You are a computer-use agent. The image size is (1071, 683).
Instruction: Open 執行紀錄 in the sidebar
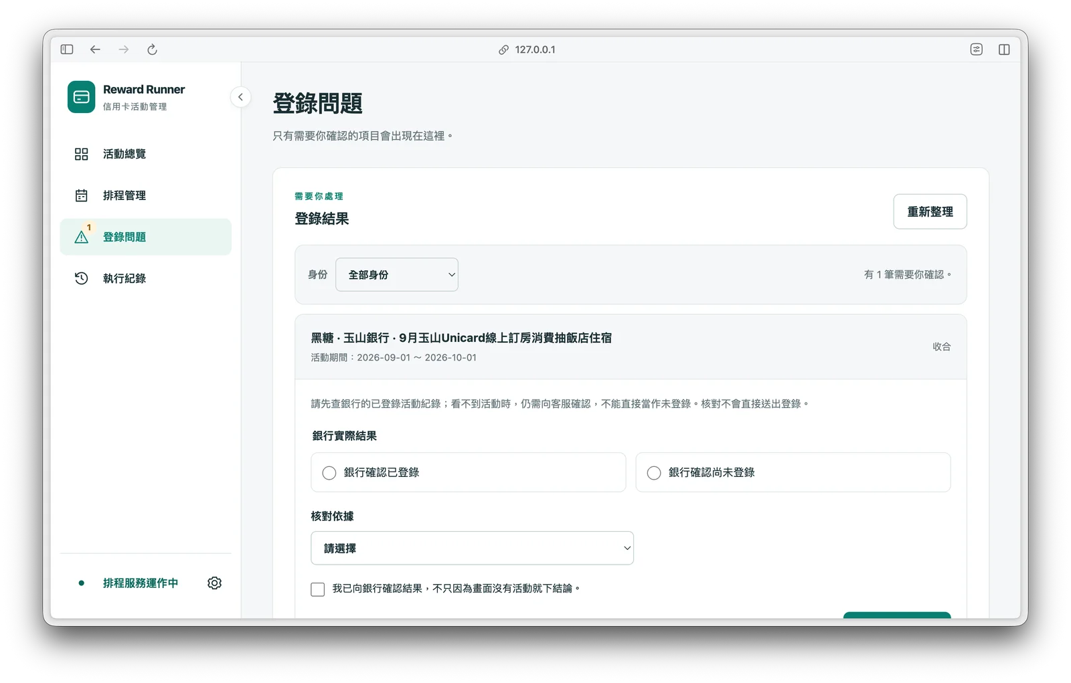click(145, 278)
